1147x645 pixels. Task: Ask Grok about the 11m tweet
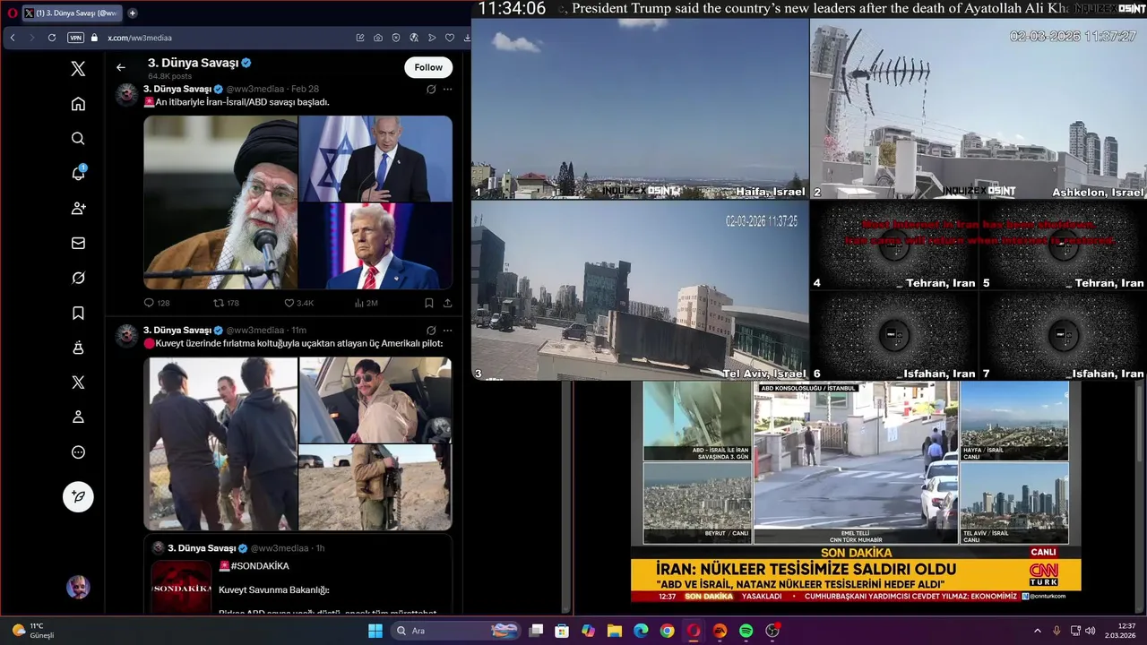[x=431, y=330]
